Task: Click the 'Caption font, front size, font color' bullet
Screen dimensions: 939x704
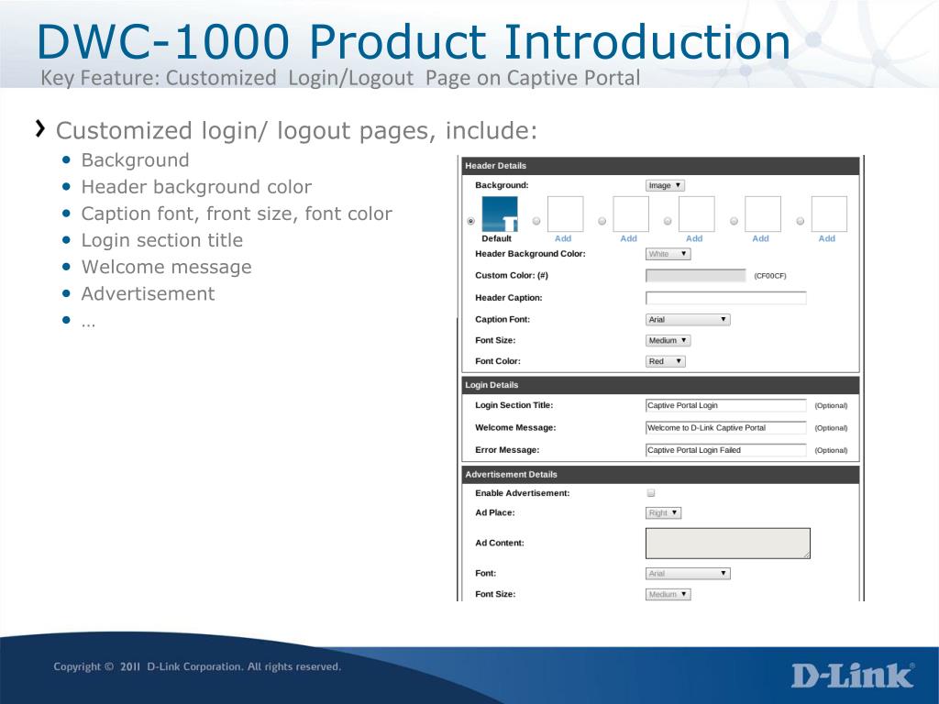Action: click(x=237, y=214)
